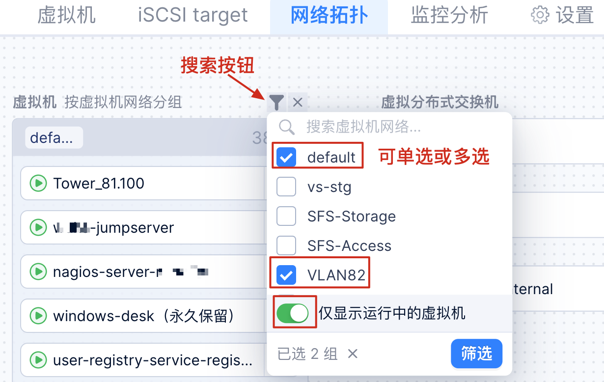
Task: Click the play icon beside windows-desk
Action: click(38, 315)
